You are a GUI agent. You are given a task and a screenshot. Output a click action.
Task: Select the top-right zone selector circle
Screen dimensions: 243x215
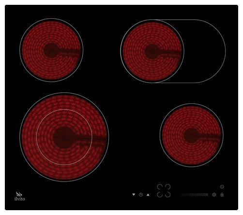[x=168, y=187]
